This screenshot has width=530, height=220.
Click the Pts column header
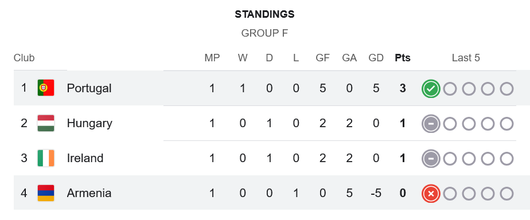(403, 58)
